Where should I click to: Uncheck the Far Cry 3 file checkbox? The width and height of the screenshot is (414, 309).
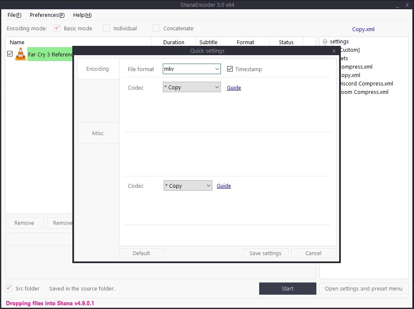click(10, 53)
